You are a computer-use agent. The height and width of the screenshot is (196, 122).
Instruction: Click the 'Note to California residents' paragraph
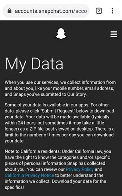tap(58, 169)
